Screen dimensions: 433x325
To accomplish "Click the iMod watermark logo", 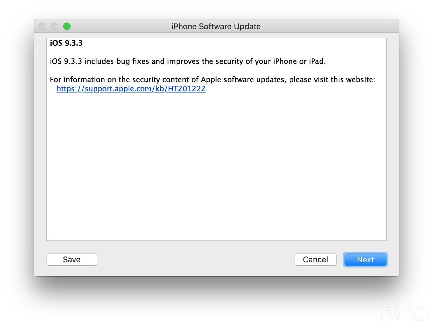I will (x=404, y=313).
